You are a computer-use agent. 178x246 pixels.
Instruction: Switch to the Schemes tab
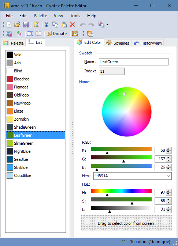click(x=118, y=43)
